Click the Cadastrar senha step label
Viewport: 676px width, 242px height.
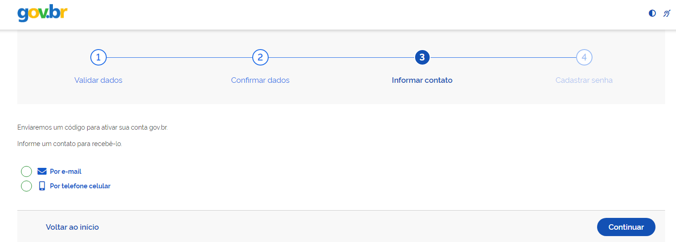[584, 80]
